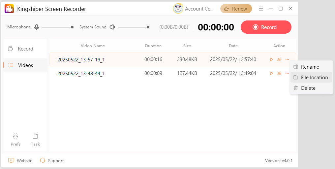Click the Renew membership button

(x=236, y=9)
